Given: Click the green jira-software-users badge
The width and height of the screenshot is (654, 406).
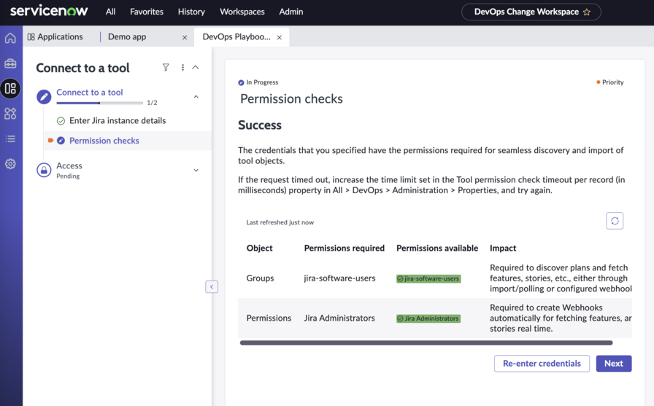Looking at the screenshot, I should [x=428, y=278].
